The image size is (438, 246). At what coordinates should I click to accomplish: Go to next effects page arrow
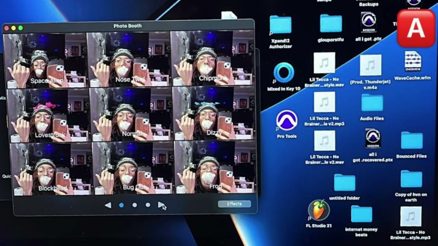pos(160,205)
